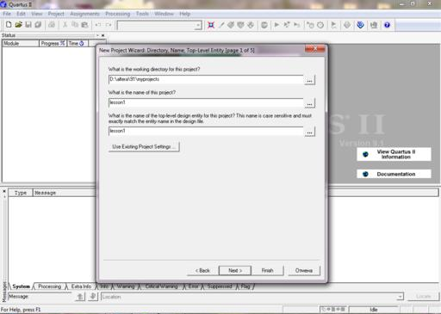Switch to the Warning messages tab
Image resolution: width=441 pixels, height=314 pixels.
click(126, 286)
